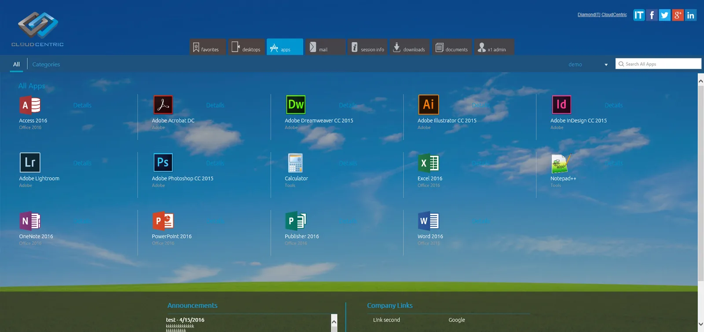Show Details for Adobe Acrobat DC
The image size is (704, 332).
215,105
